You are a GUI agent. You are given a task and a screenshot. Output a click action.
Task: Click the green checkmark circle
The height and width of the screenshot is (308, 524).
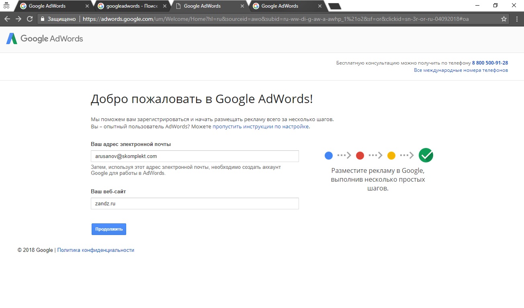click(426, 155)
